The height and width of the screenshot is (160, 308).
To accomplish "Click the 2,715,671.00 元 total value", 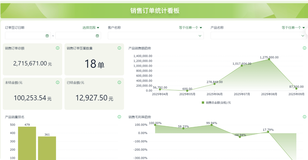I will pos(33,64).
